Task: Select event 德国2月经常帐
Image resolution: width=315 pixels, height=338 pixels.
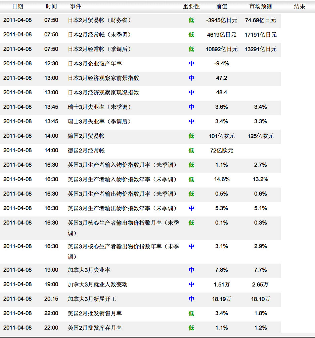Action: [x=86, y=150]
